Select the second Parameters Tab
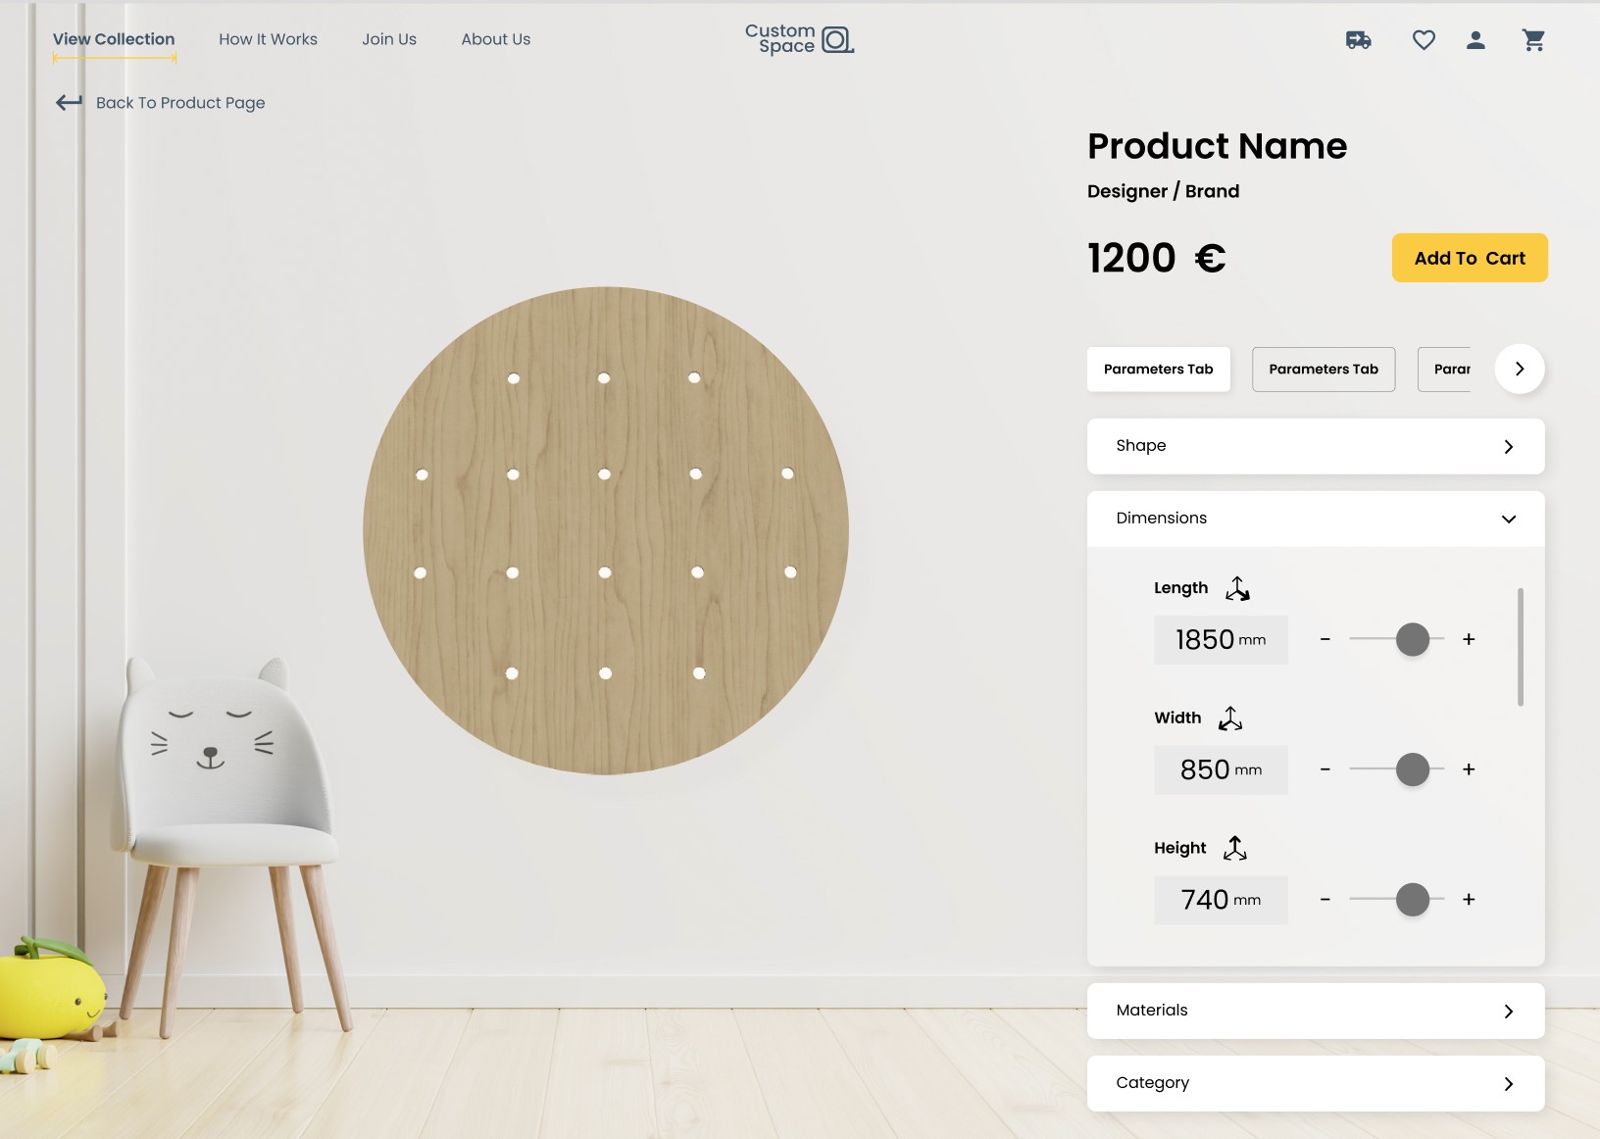 pyautogui.click(x=1324, y=370)
